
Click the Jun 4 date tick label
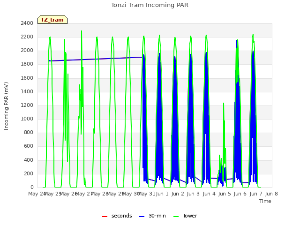(x=209, y=194)
